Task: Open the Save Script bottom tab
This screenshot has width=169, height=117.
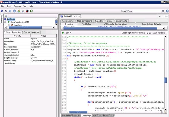Action: [x=97, y=115]
